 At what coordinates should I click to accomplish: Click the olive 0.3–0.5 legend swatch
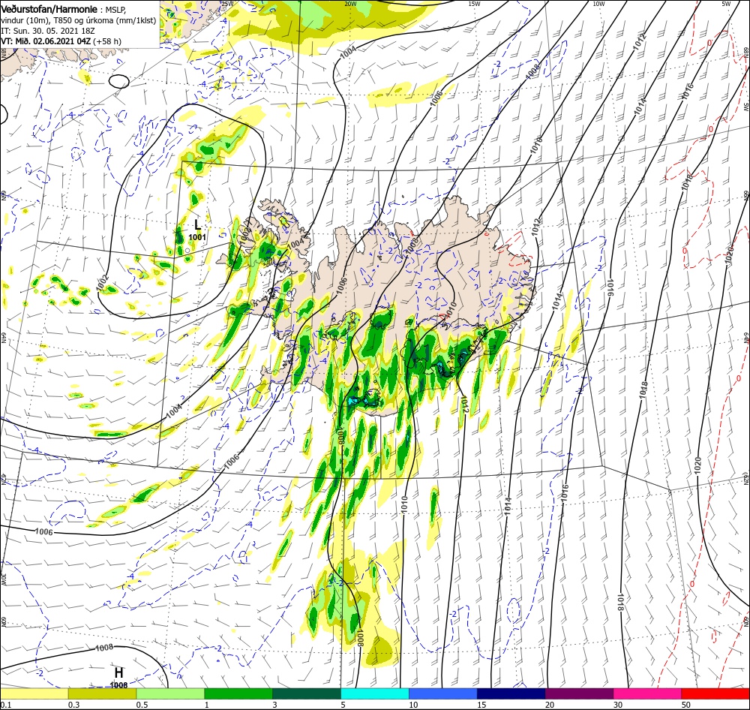[102, 693]
